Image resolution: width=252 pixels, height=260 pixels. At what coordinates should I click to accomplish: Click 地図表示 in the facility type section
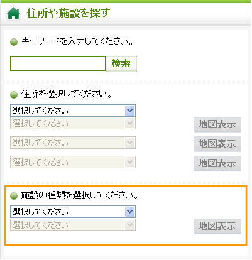[217, 226]
